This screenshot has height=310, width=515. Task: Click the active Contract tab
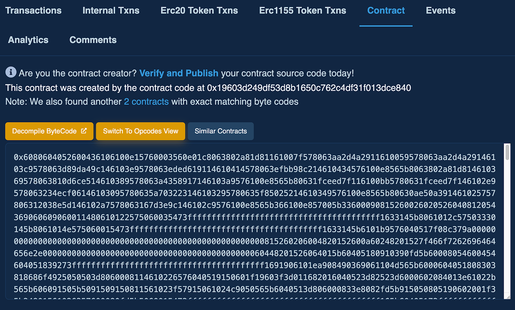point(386,10)
